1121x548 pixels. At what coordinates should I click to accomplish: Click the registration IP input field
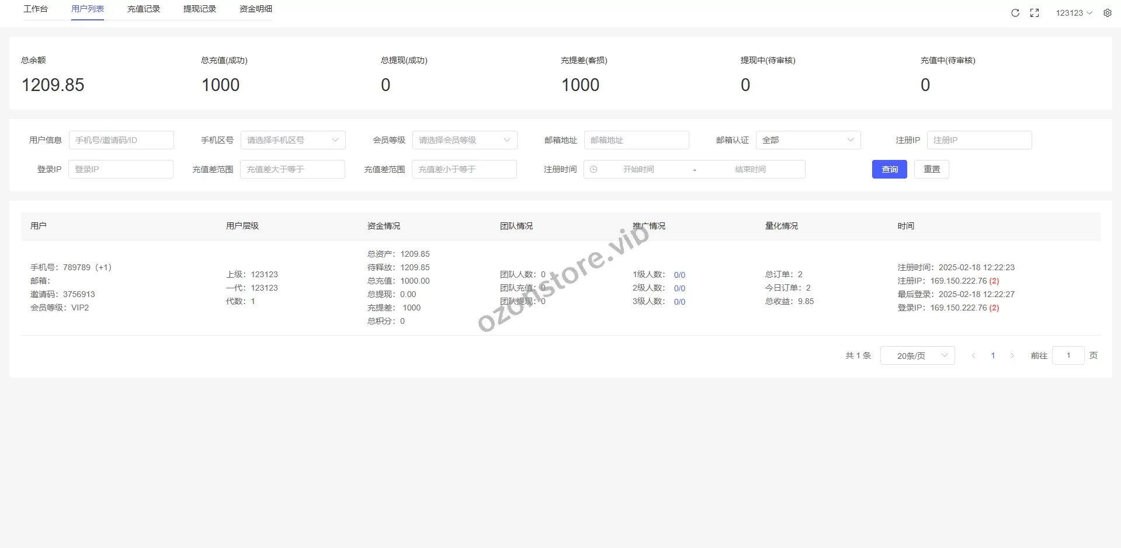[x=979, y=140]
